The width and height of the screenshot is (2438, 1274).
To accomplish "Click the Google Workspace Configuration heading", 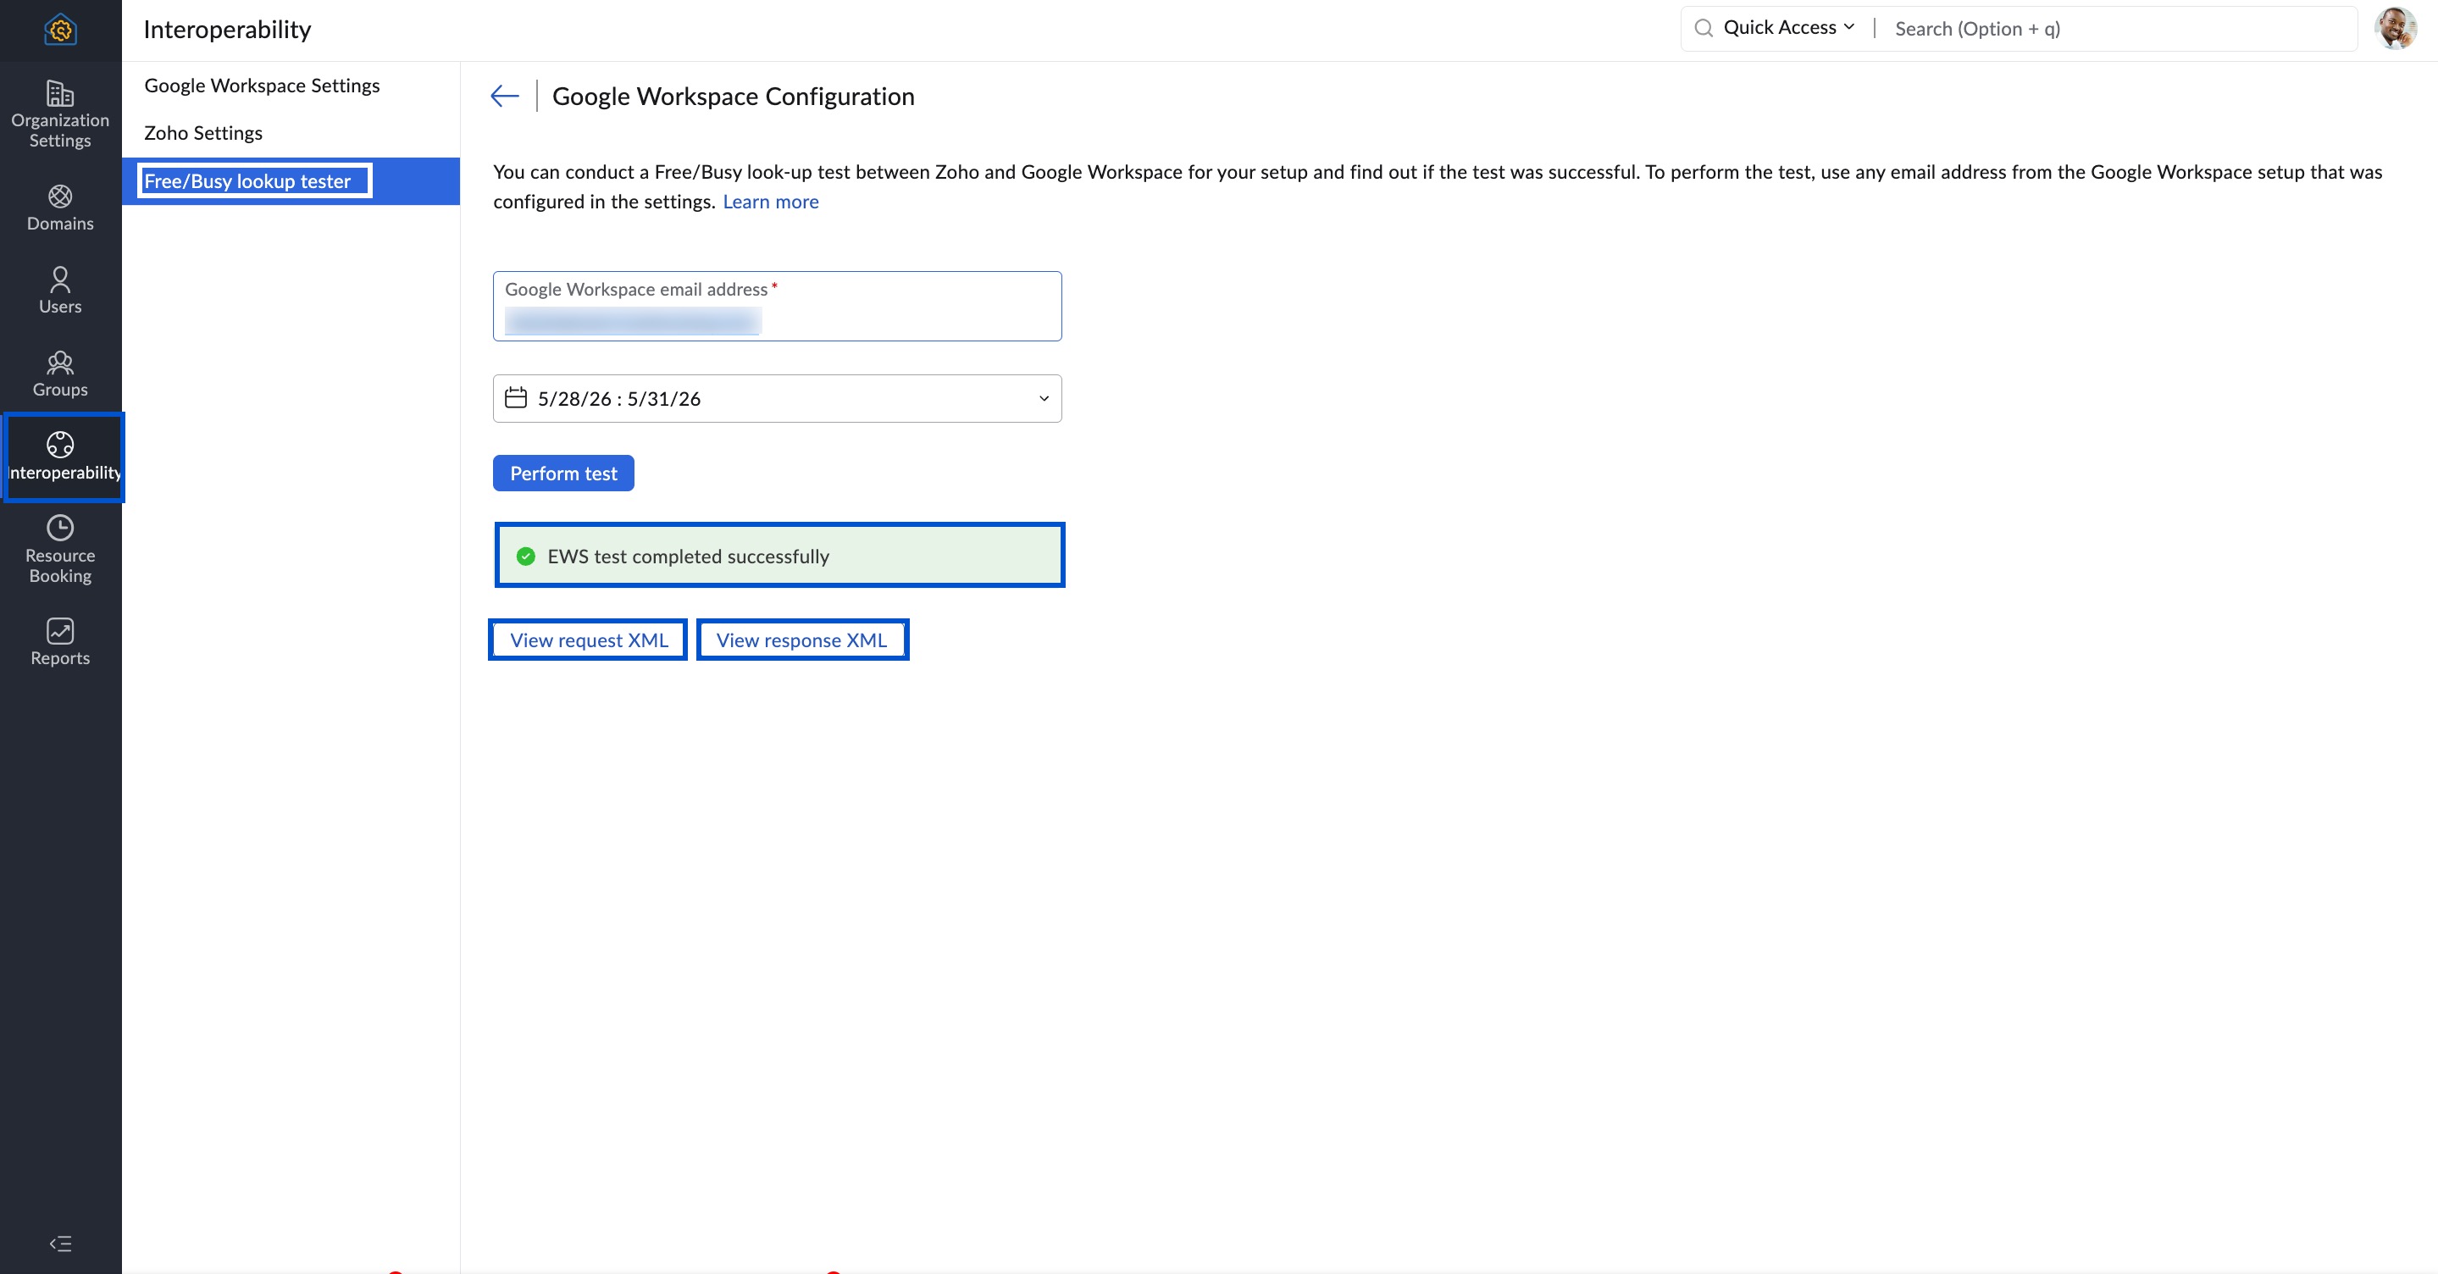I will 734,96.
